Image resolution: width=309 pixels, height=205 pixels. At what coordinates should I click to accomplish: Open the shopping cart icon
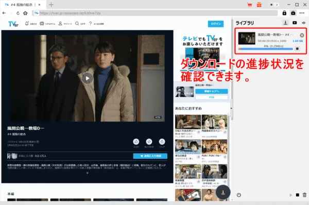tap(249, 5)
